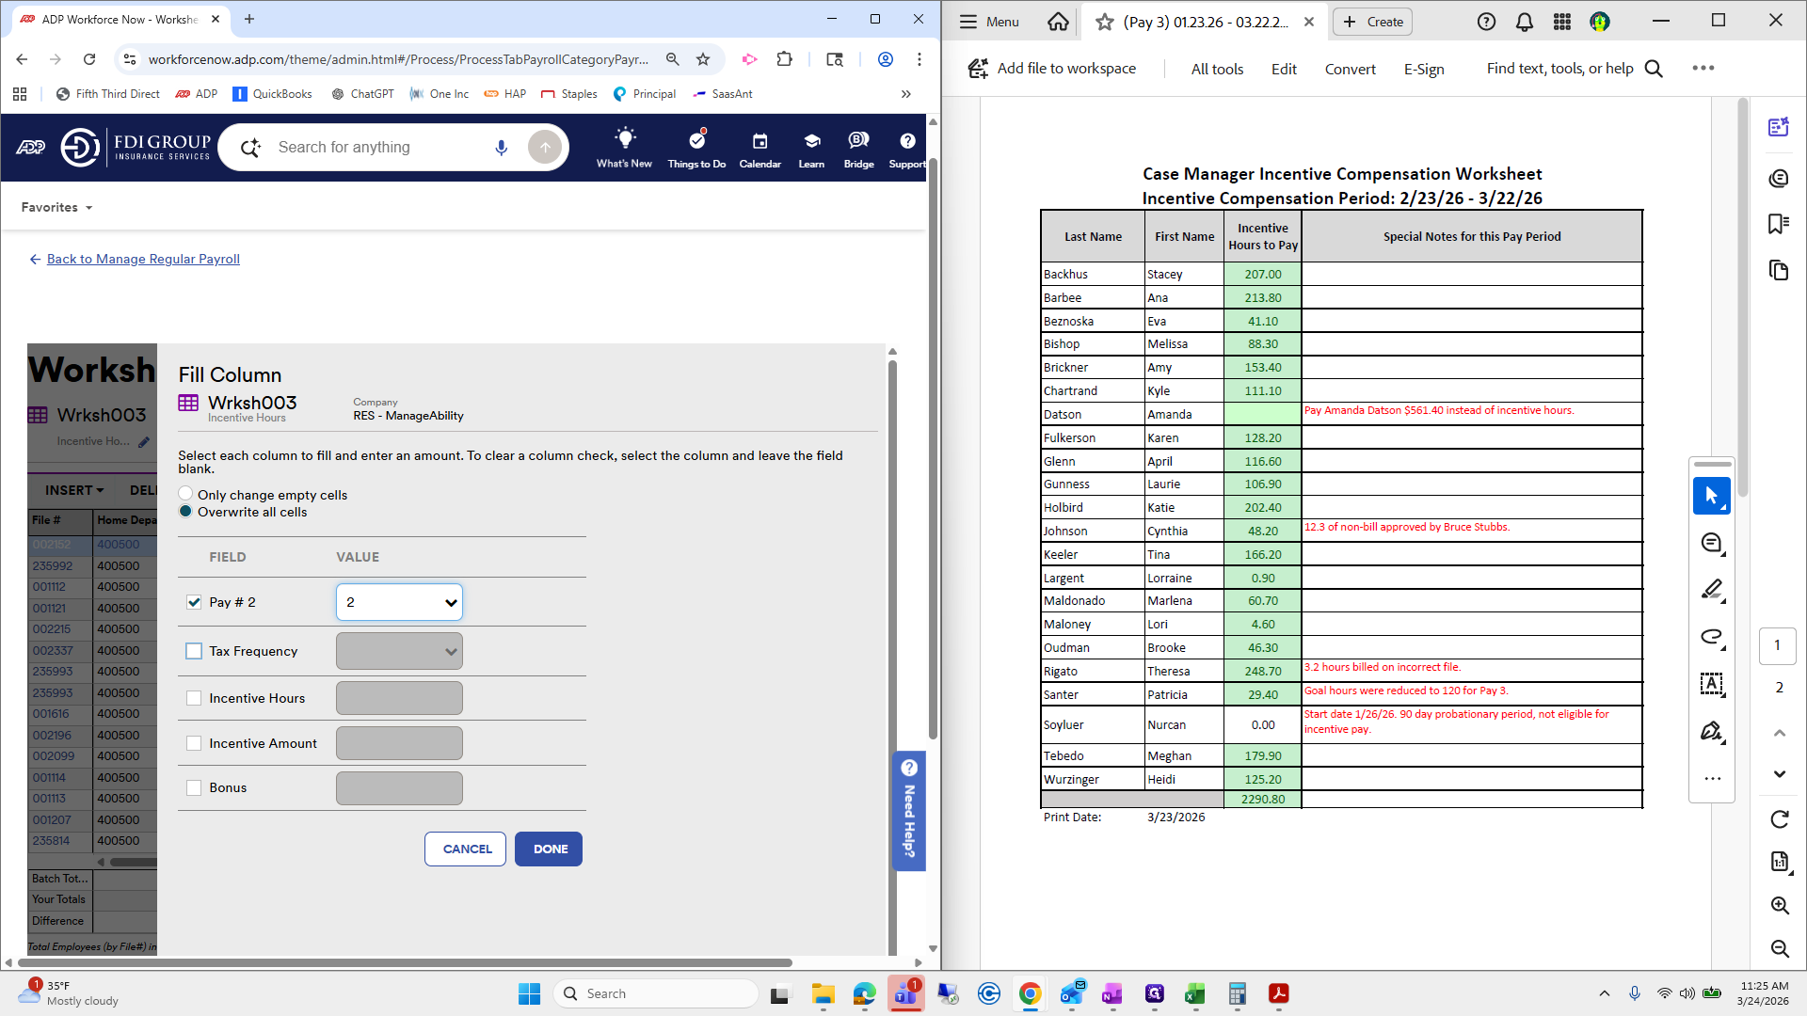The width and height of the screenshot is (1807, 1016).
Task: Select the Acrobat add comment tool
Action: [x=1711, y=543]
